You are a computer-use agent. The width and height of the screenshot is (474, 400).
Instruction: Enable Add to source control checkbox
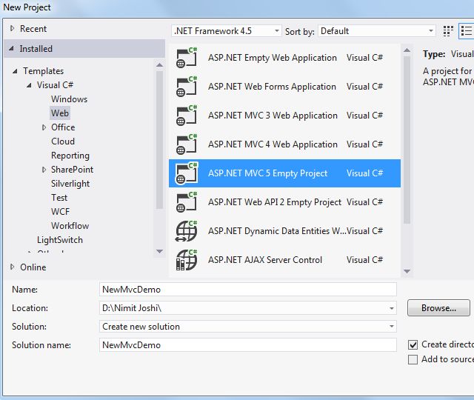[x=413, y=359]
